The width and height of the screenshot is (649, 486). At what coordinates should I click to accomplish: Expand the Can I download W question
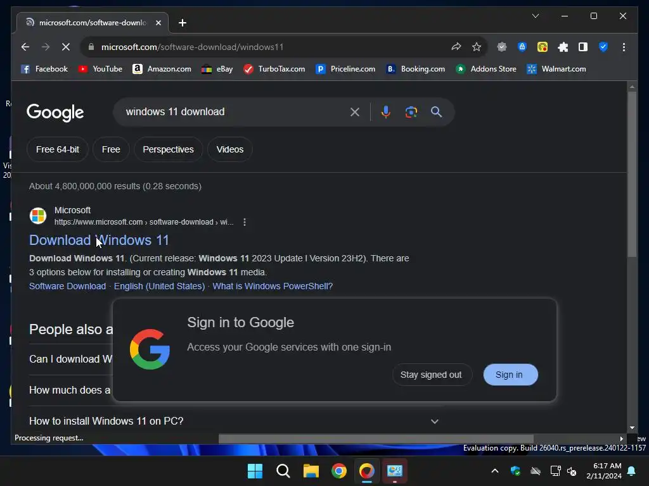pos(70,359)
